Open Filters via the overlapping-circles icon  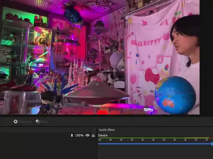pos(38,121)
